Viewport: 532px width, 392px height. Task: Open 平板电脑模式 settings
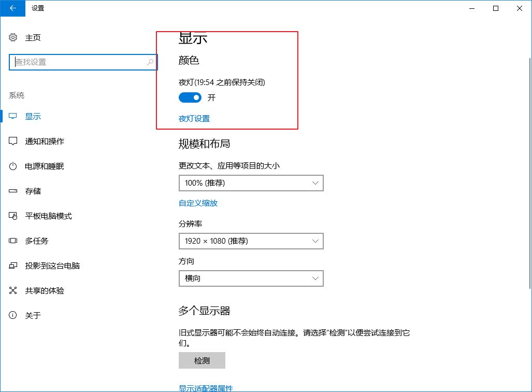click(49, 216)
